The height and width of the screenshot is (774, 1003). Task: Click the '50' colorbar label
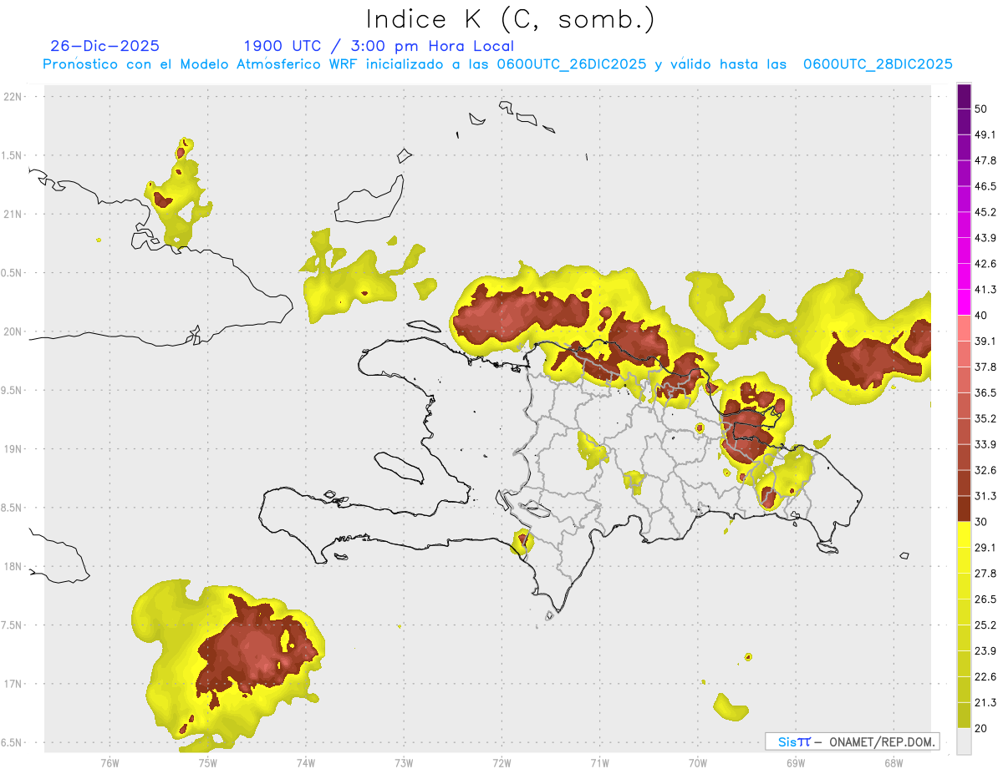(981, 109)
